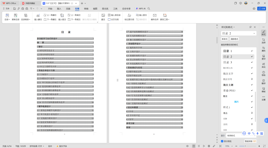Expand the Table of Contents (目录) dropdown

tap(7, 19)
